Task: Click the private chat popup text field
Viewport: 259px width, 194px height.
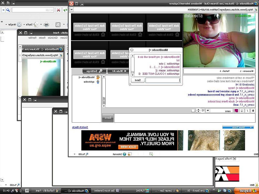Action: pos(163,80)
